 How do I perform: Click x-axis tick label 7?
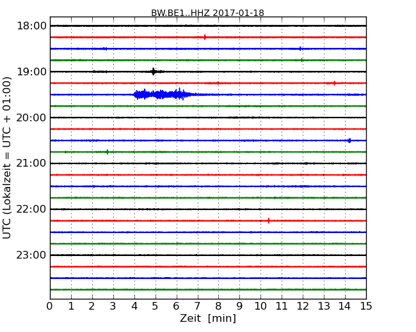pos(198,306)
